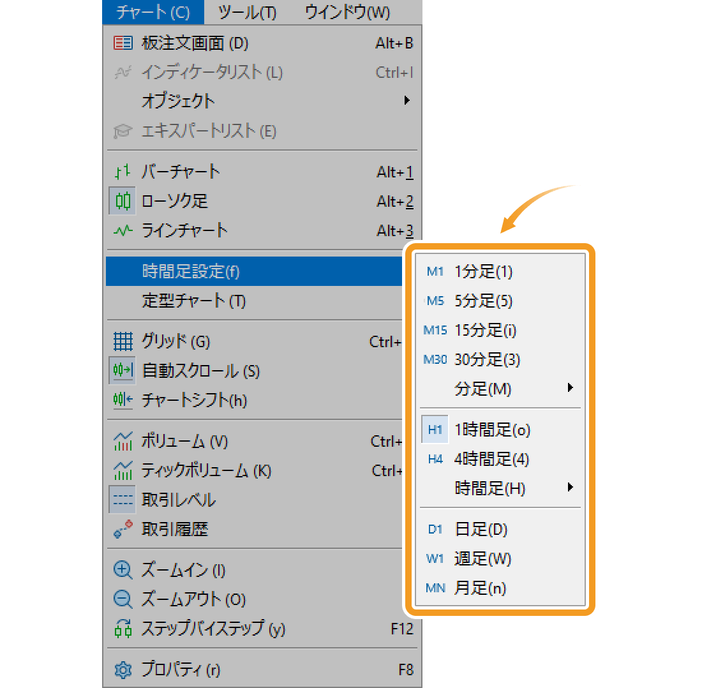
Task: Click the M1 timeframe icon
Action: pyautogui.click(x=435, y=271)
